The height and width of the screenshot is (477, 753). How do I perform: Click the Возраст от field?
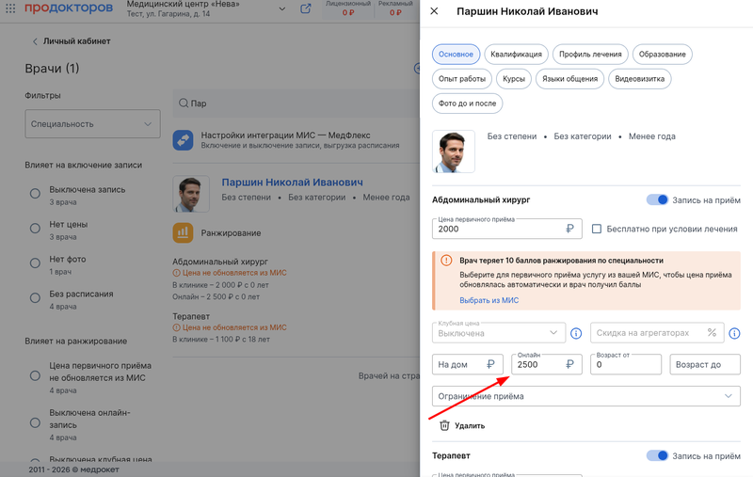click(x=626, y=364)
